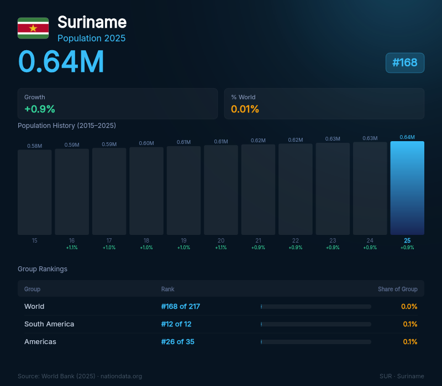
Task: Click the World share progress bar
Action: pos(315,307)
